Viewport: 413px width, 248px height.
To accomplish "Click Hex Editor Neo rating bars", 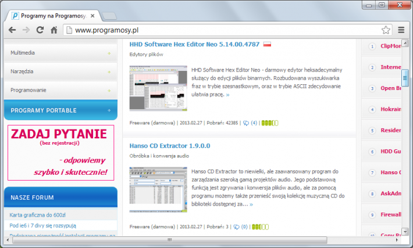I will 270,123.
